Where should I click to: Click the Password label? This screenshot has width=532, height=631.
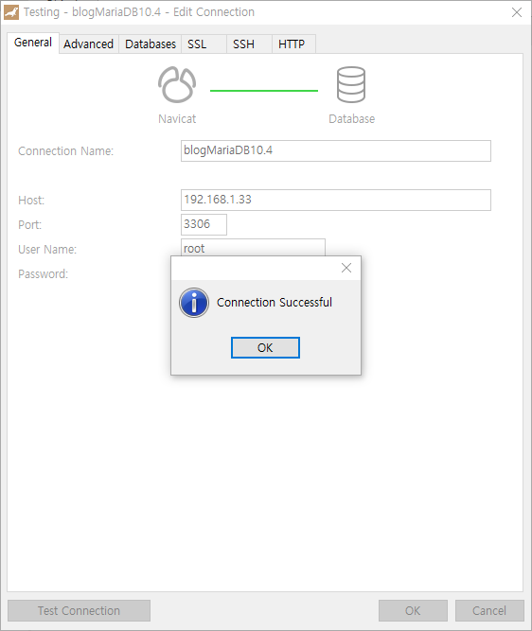point(44,274)
